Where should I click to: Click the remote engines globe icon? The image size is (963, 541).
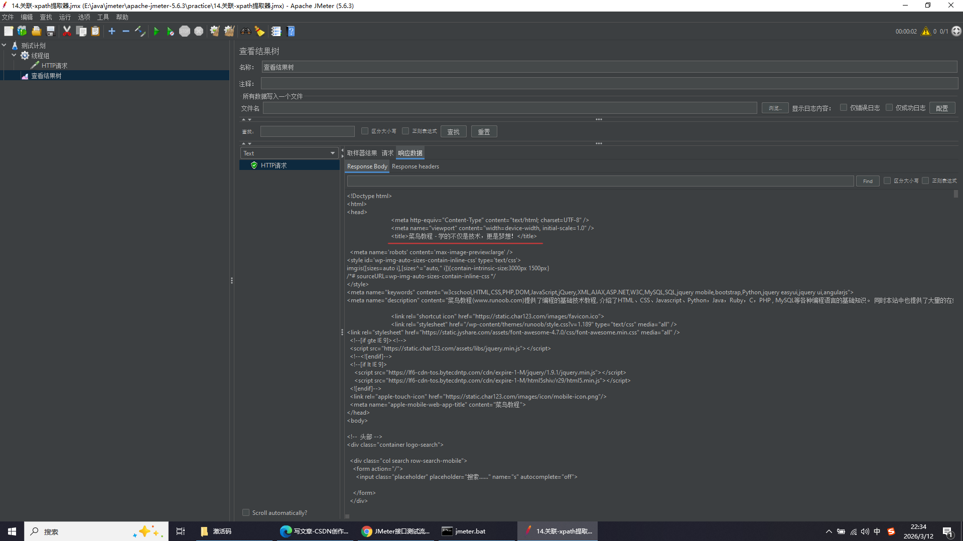[x=956, y=31]
